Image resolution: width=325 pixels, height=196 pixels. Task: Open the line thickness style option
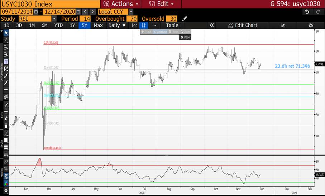(6, 147)
